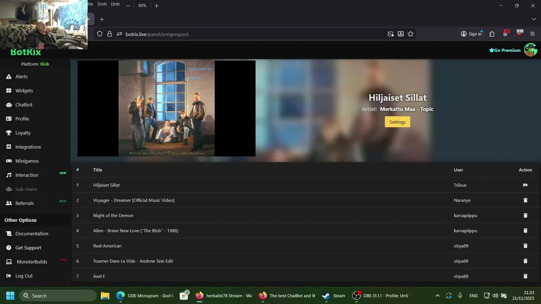Go to the Profile page
541x304 pixels.
(x=22, y=119)
